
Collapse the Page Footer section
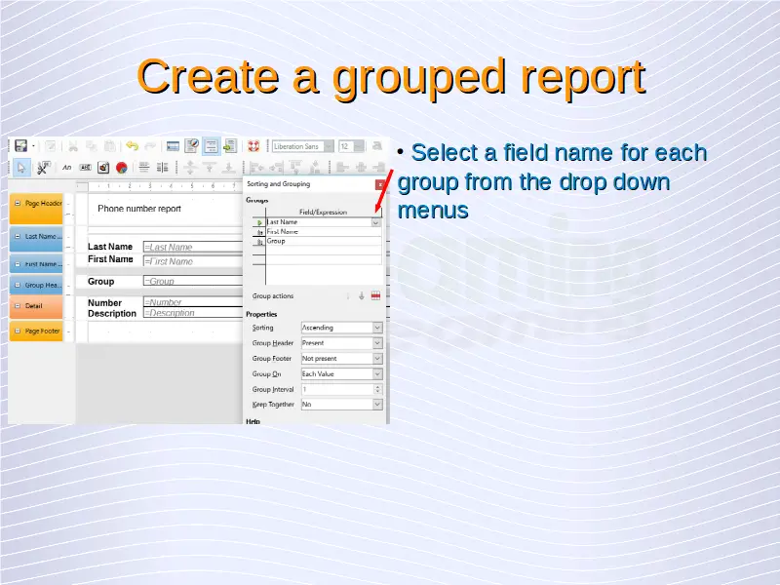tap(18, 331)
